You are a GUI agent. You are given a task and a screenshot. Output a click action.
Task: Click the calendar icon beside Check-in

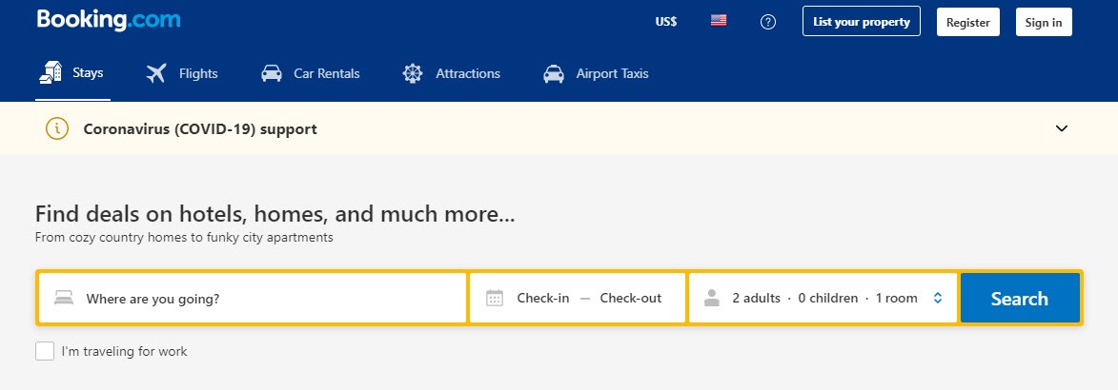pyautogui.click(x=494, y=298)
